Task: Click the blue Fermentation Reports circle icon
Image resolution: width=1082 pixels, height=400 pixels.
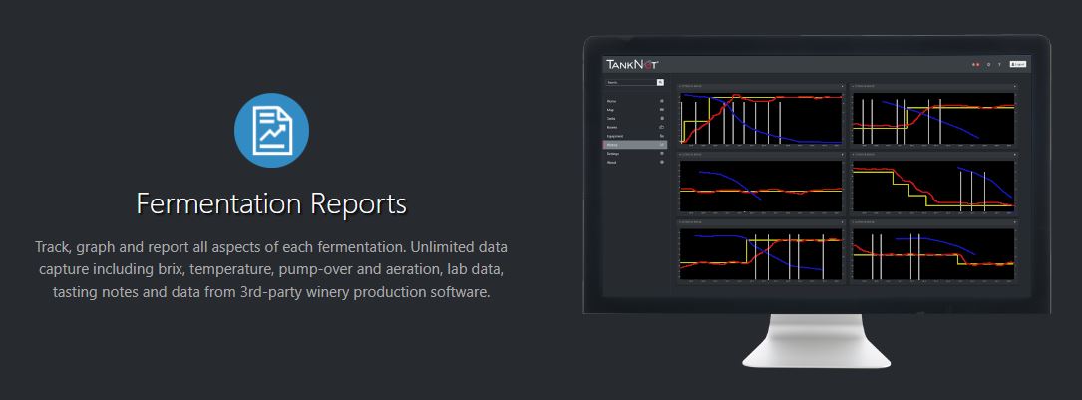Action: tap(271, 130)
